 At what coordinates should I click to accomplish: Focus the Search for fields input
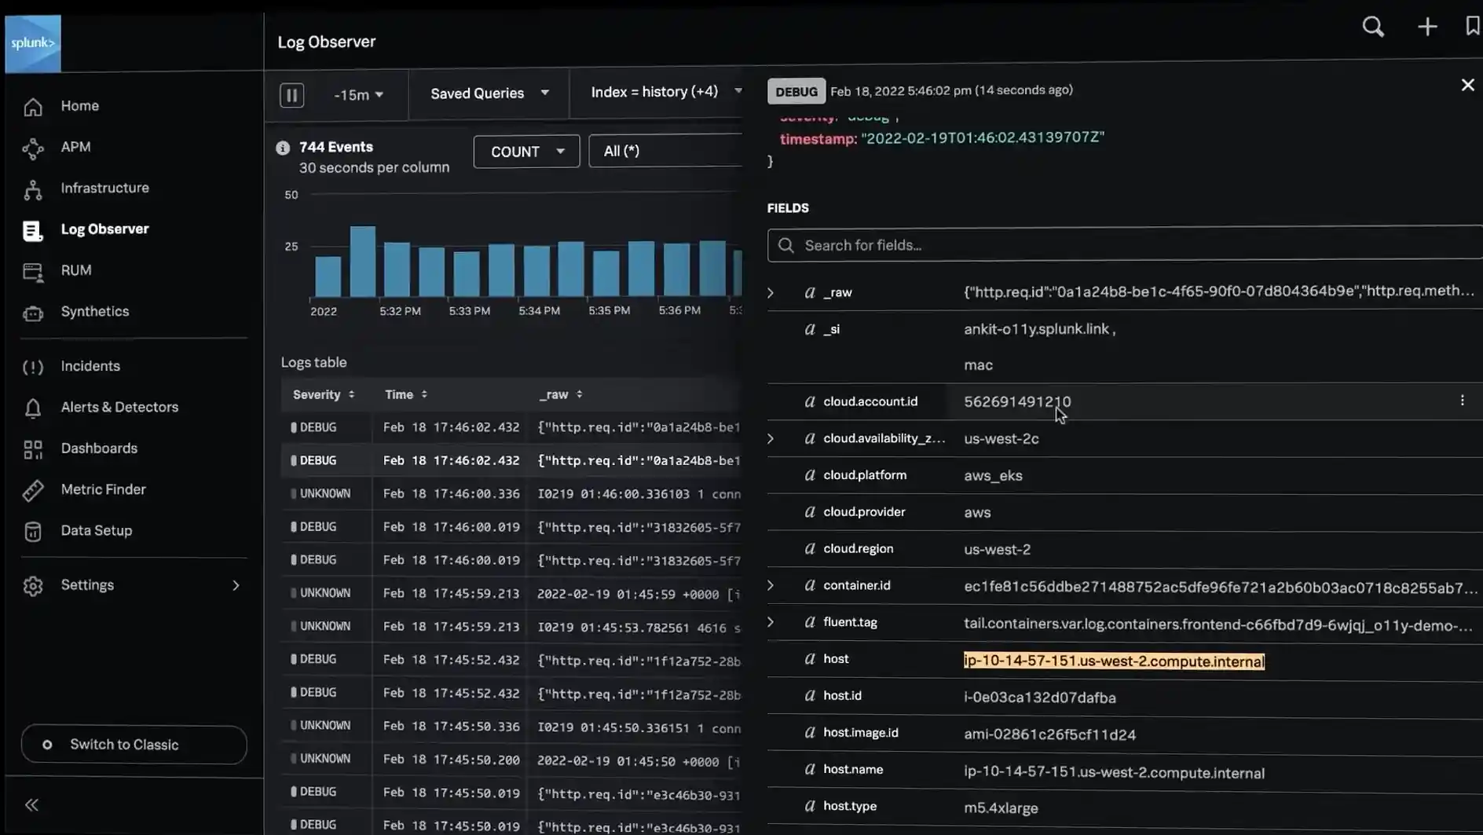coord(1125,245)
